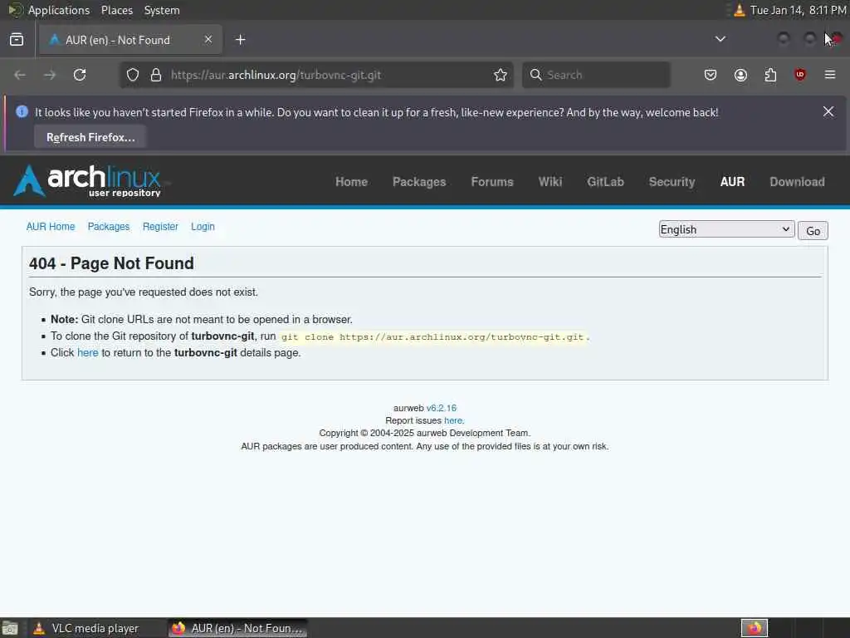Reload the current page
The width and height of the screenshot is (850, 638).
coord(80,75)
